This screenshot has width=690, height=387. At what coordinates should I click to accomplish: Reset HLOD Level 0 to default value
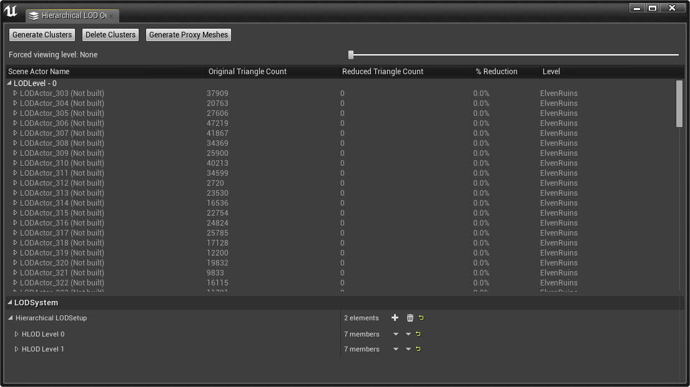point(418,334)
